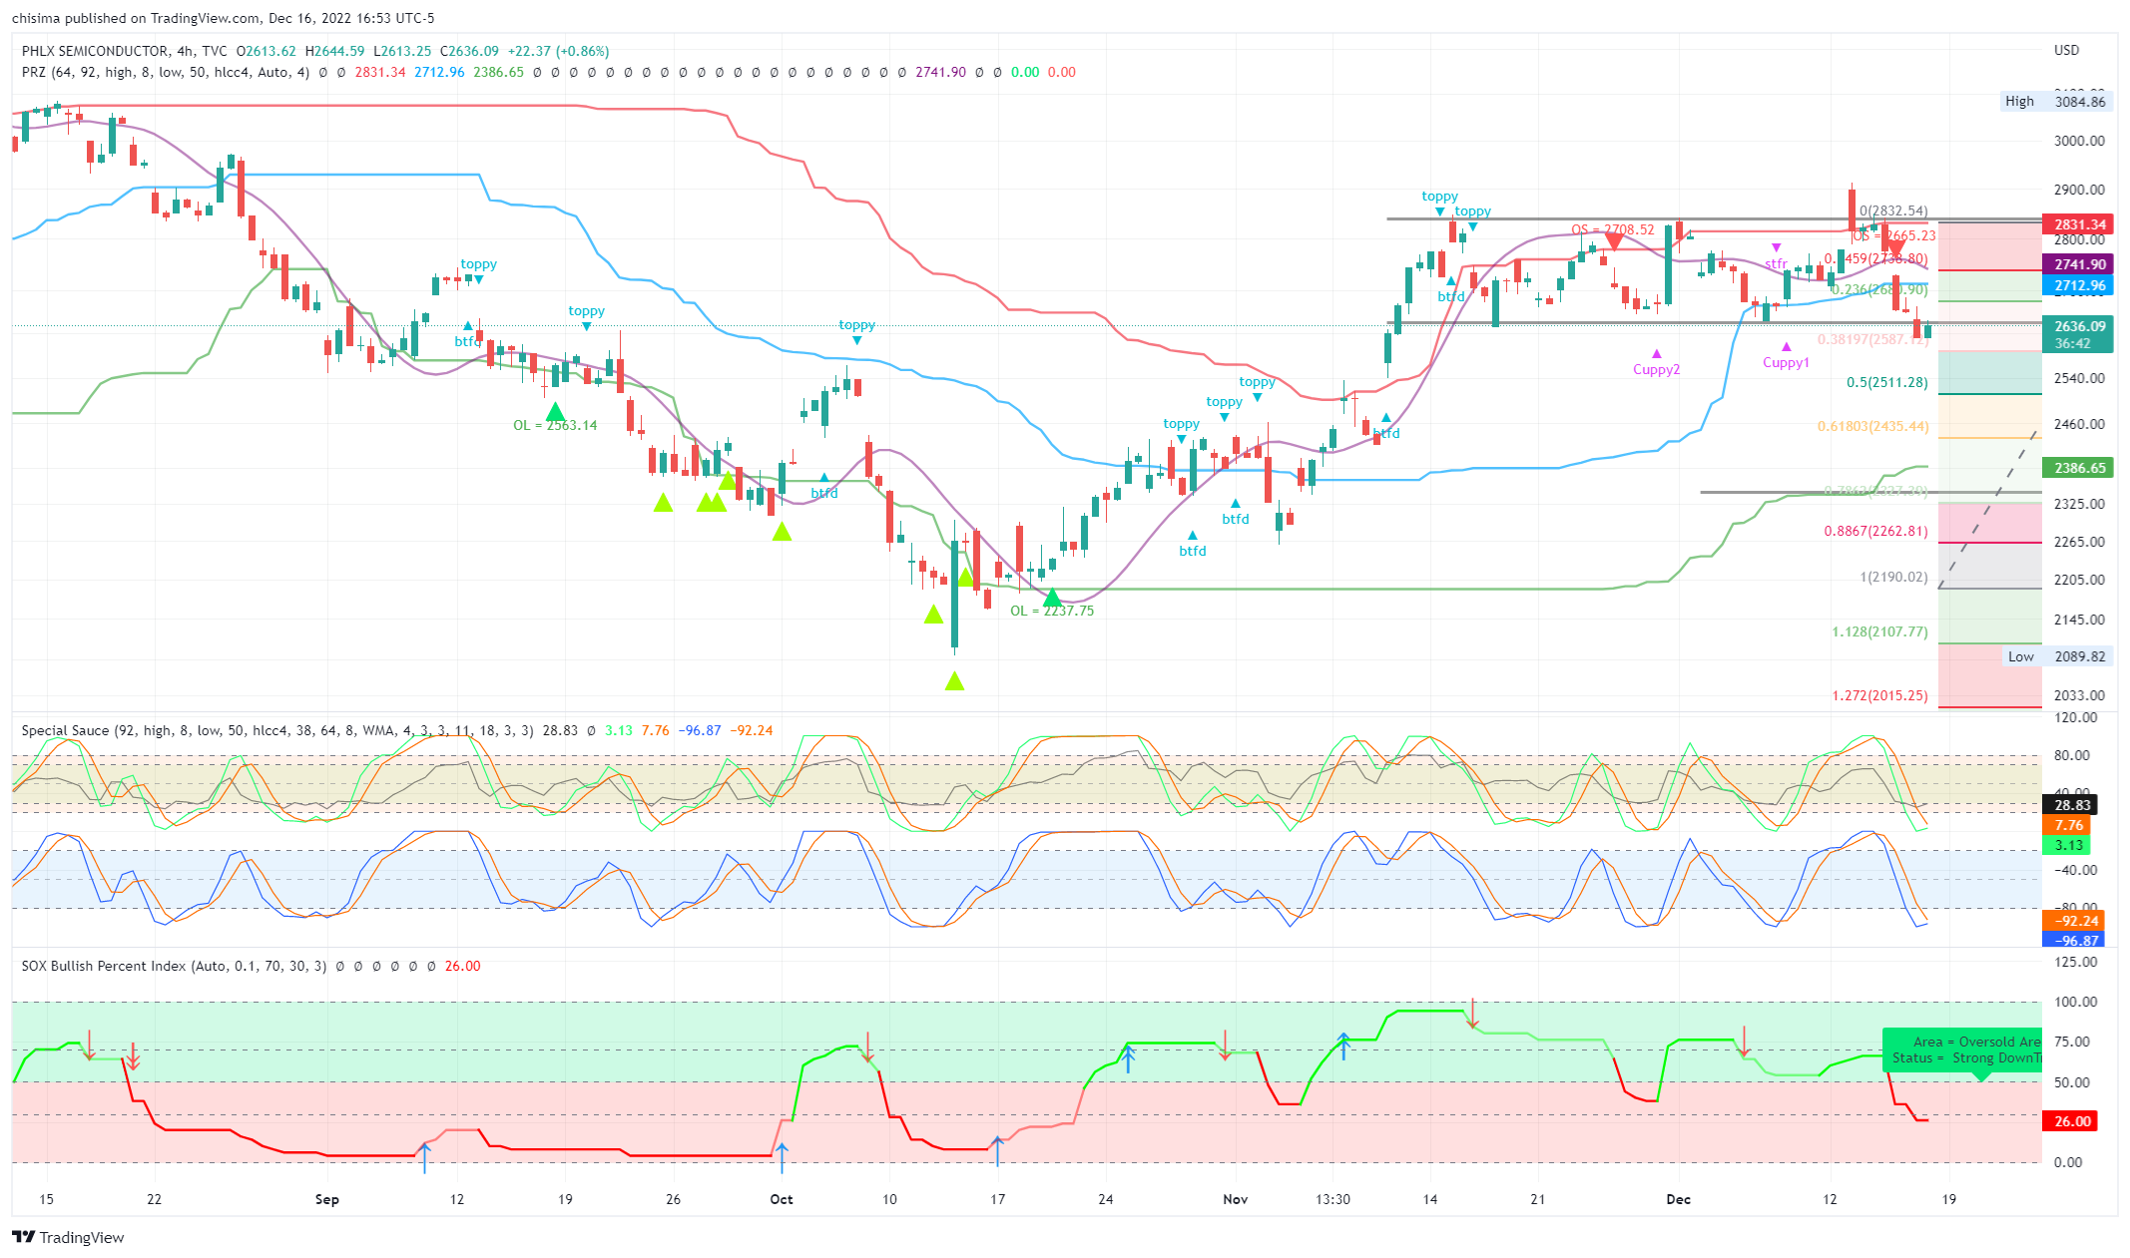
Task: Click green triangle beside OL = 2237.75 label
Action: (x=1051, y=598)
